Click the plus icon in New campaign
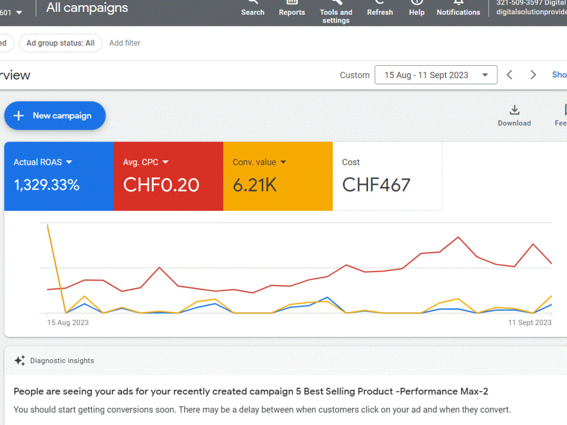Image resolution: width=567 pixels, height=425 pixels. (19, 116)
